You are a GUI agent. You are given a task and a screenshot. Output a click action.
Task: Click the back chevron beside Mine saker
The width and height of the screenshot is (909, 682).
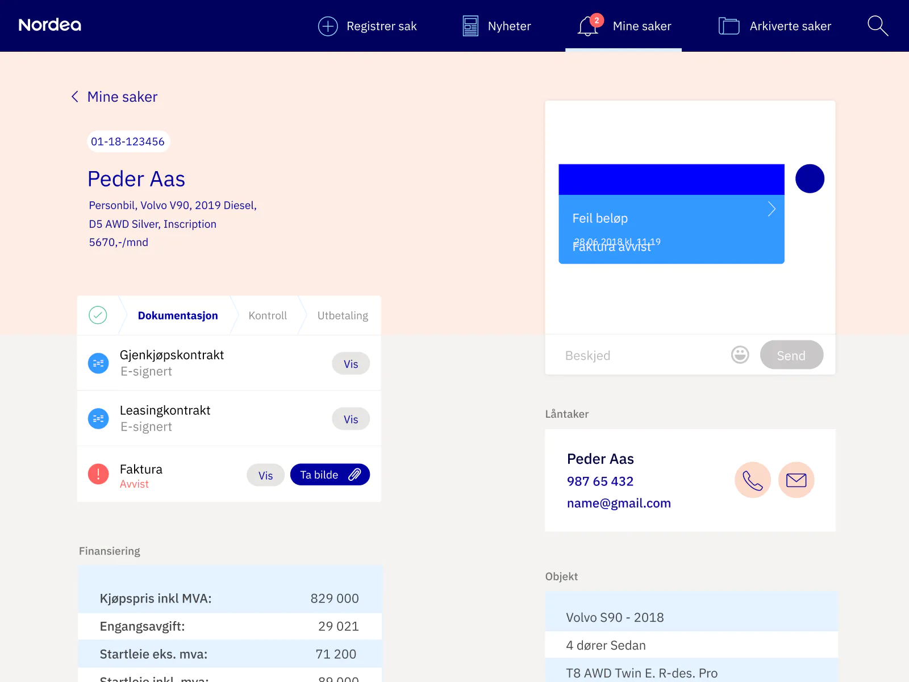point(74,97)
